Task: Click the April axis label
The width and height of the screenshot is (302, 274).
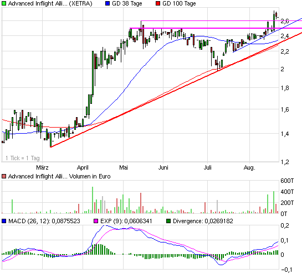Action: point(83,167)
